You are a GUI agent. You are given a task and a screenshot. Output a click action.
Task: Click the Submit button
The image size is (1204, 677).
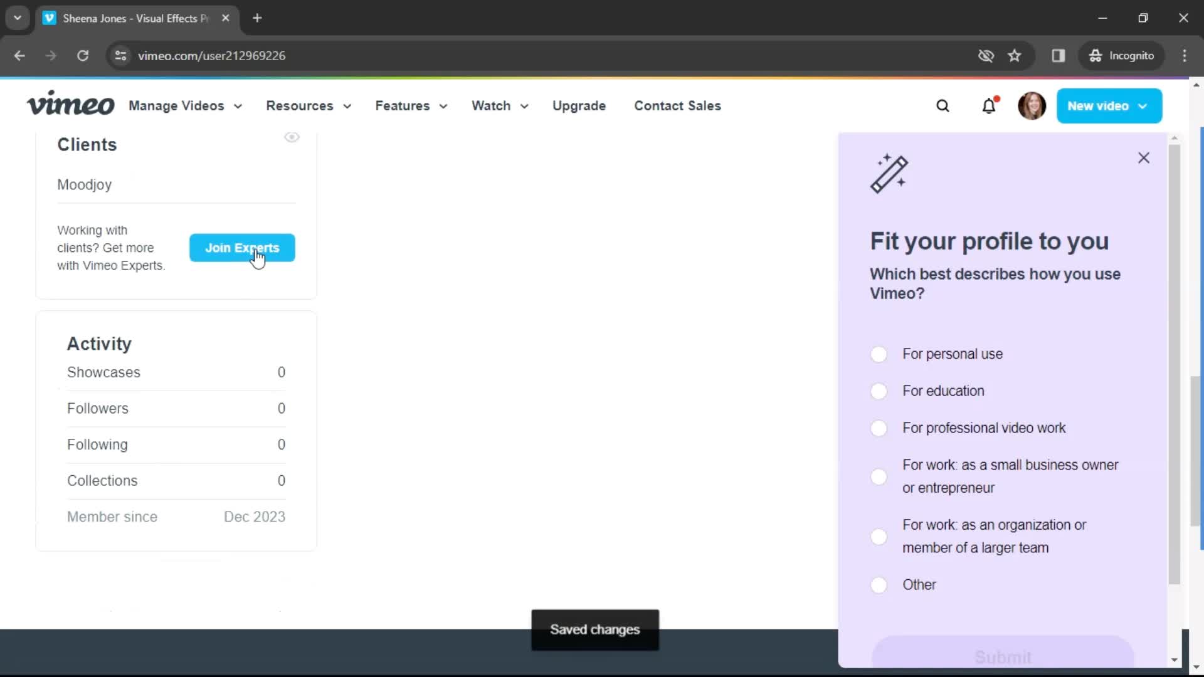pos(1003,656)
